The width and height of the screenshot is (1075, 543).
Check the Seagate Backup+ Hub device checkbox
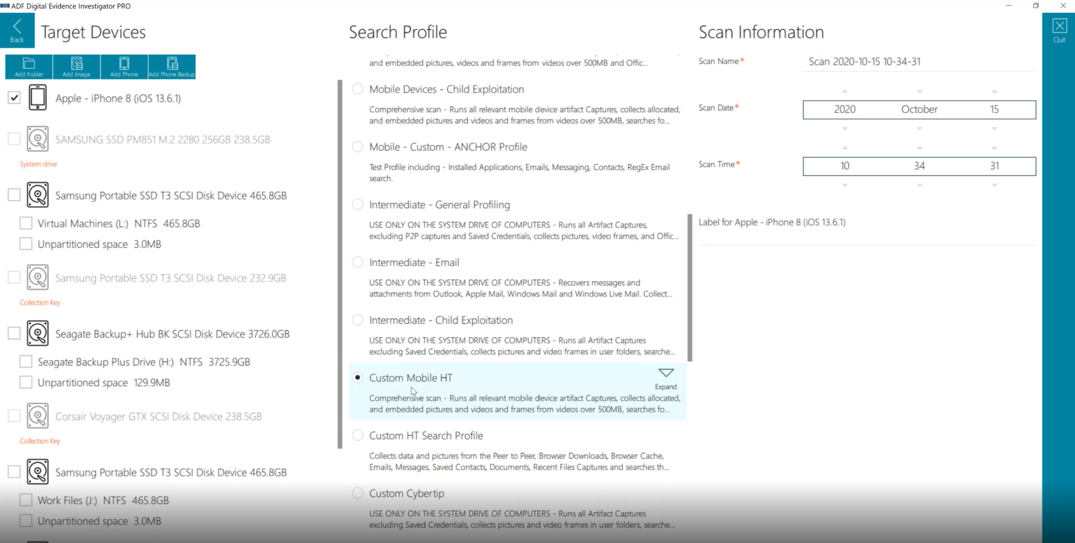click(14, 334)
